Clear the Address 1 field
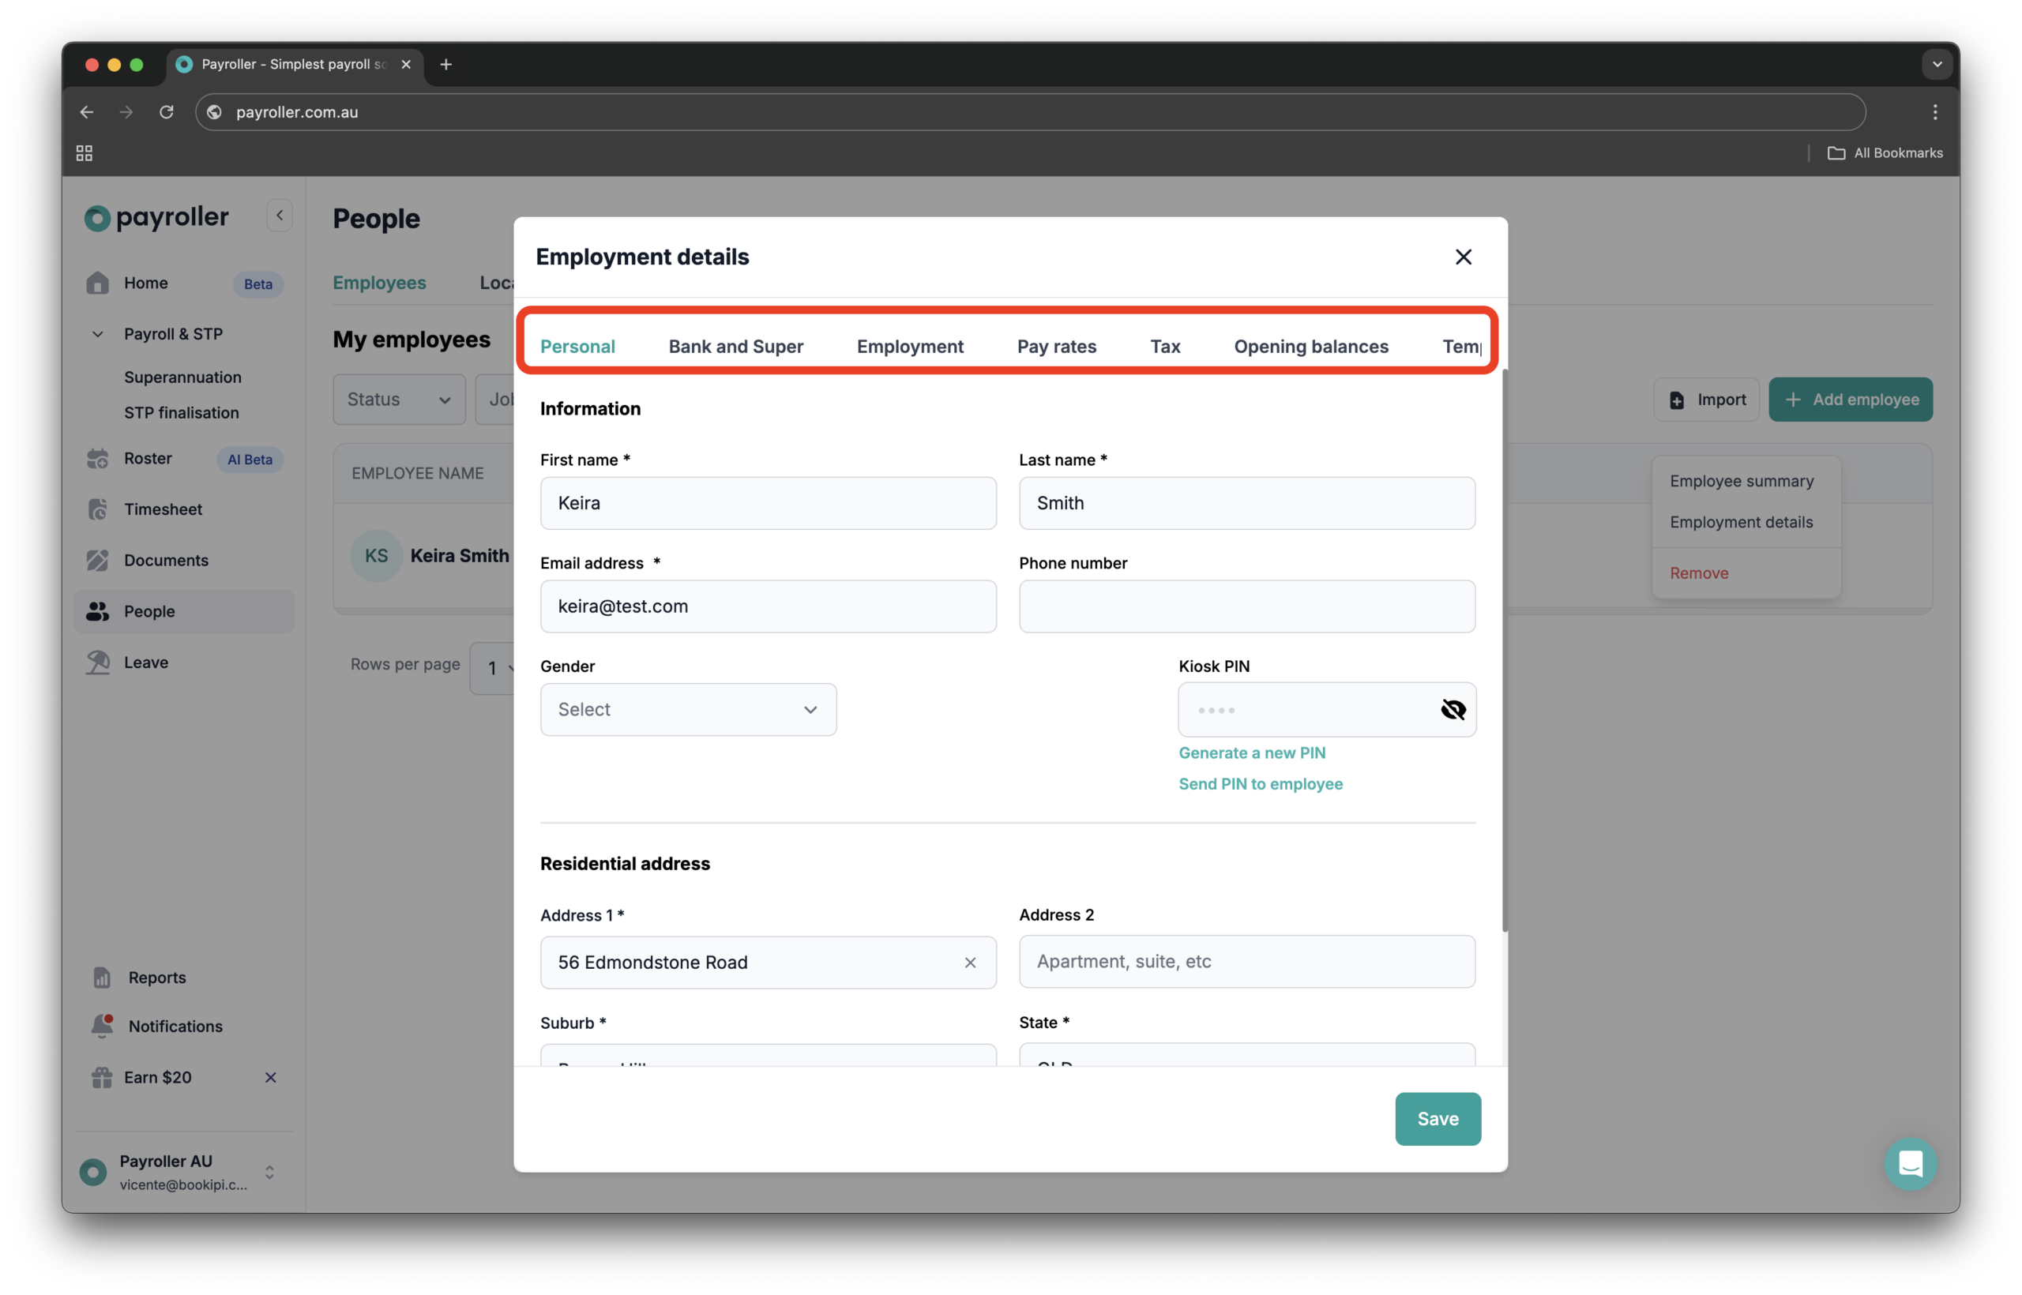 (x=971, y=963)
